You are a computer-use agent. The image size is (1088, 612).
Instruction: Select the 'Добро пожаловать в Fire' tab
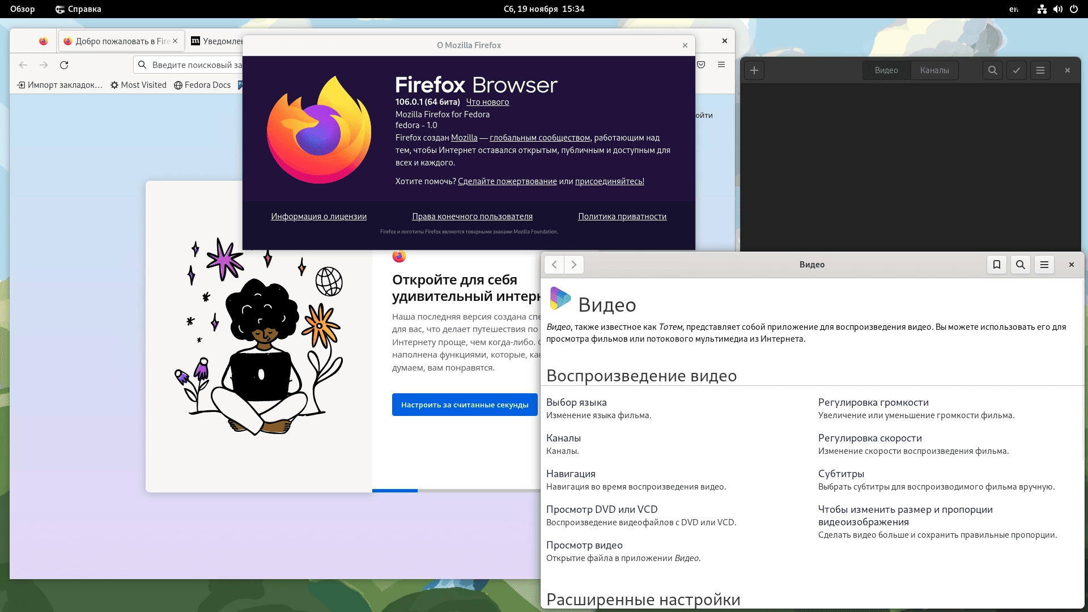122,41
